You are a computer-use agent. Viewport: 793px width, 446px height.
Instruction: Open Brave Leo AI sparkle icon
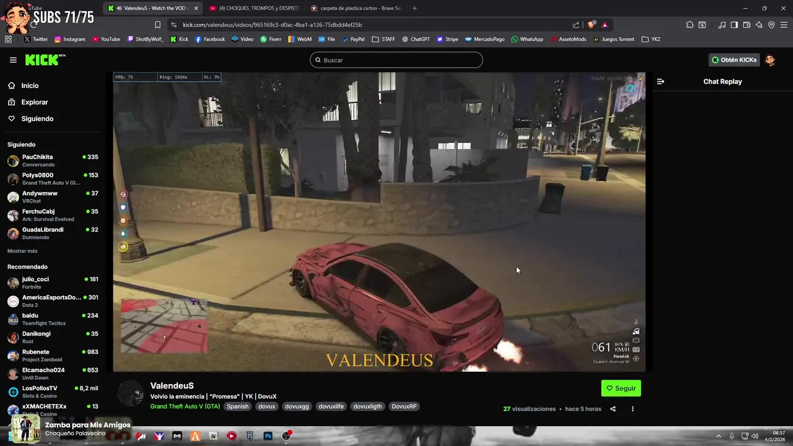click(x=759, y=25)
